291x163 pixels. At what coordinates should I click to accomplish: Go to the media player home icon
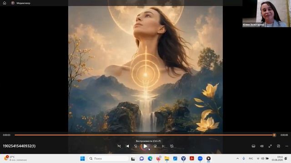coord(5,3)
